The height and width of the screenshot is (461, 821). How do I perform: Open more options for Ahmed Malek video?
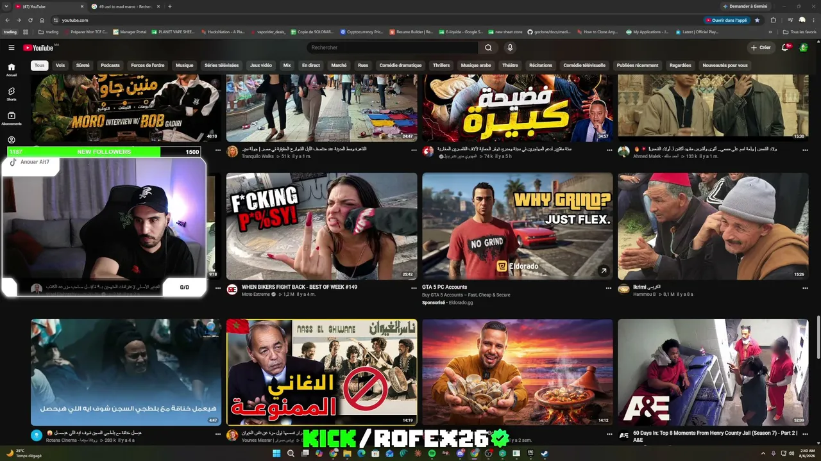pos(805,149)
